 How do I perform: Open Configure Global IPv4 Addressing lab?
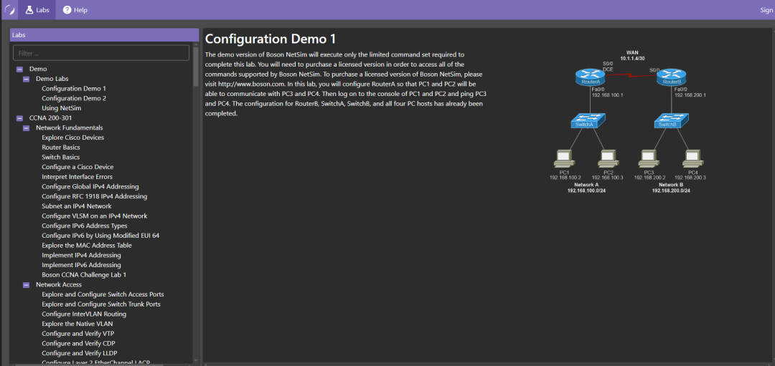click(90, 186)
